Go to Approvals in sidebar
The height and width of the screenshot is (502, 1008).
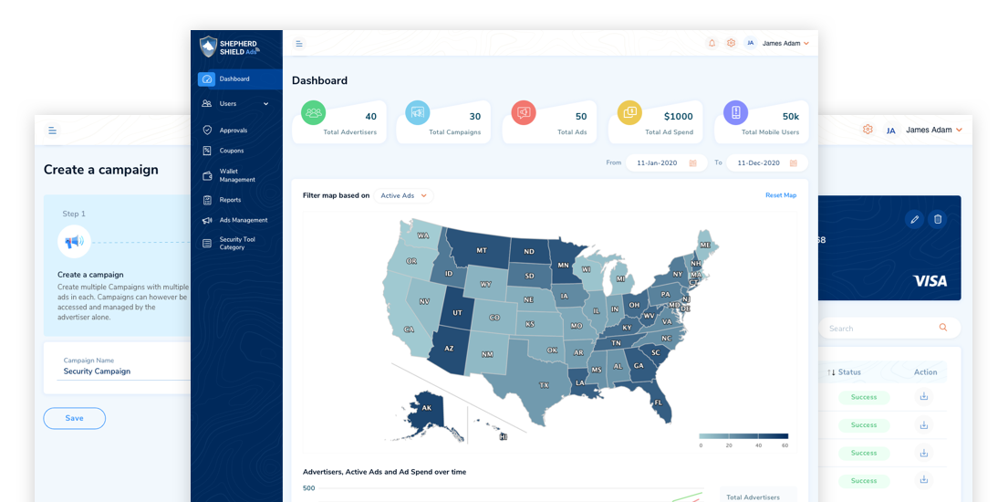(x=234, y=131)
